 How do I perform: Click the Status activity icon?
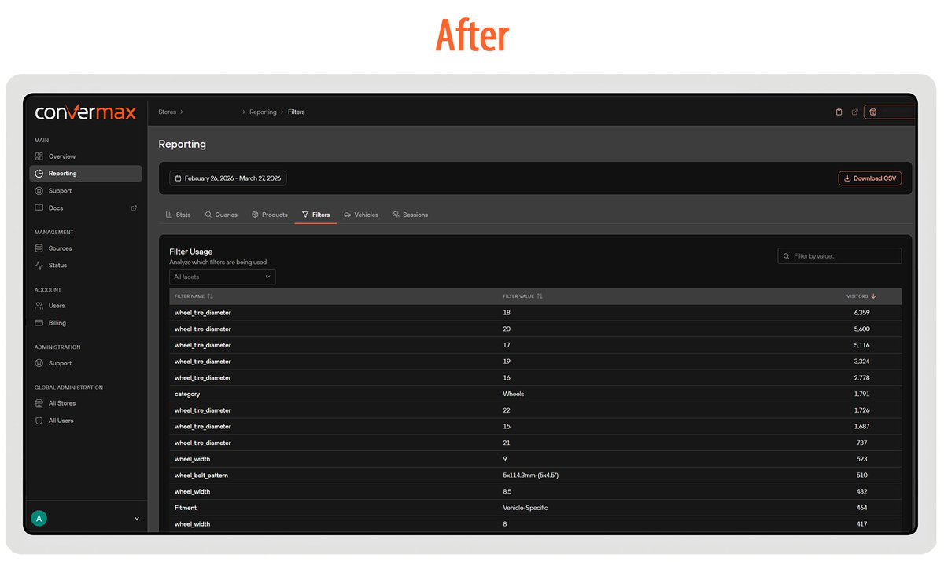39,266
